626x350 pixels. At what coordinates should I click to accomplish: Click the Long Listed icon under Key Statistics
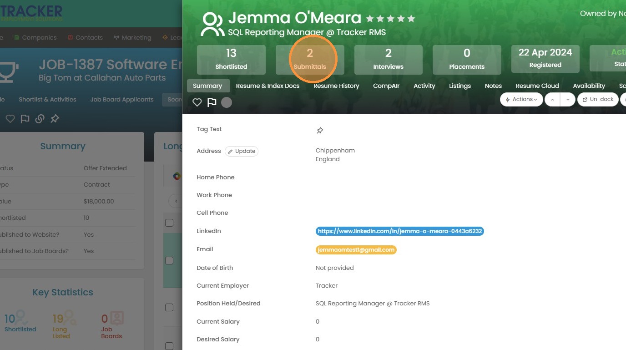click(x=70, y=317)
